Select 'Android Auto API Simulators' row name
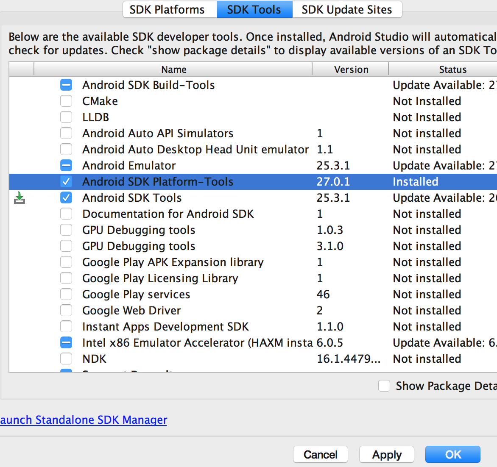 (x=158, y=133)
